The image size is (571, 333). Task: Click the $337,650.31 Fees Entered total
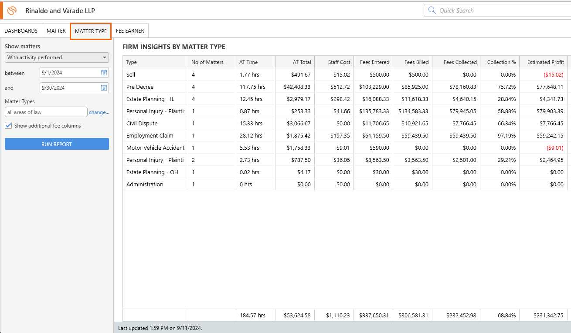point(373,315)
